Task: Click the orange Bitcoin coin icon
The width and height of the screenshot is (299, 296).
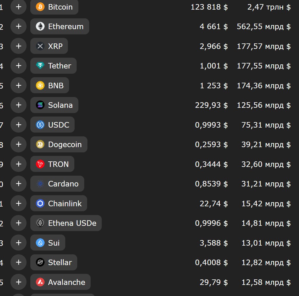Action: point(40,7)
